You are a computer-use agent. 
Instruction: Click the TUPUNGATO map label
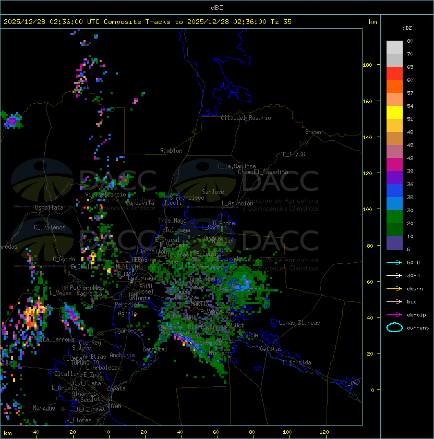click(x=85, y=363)
